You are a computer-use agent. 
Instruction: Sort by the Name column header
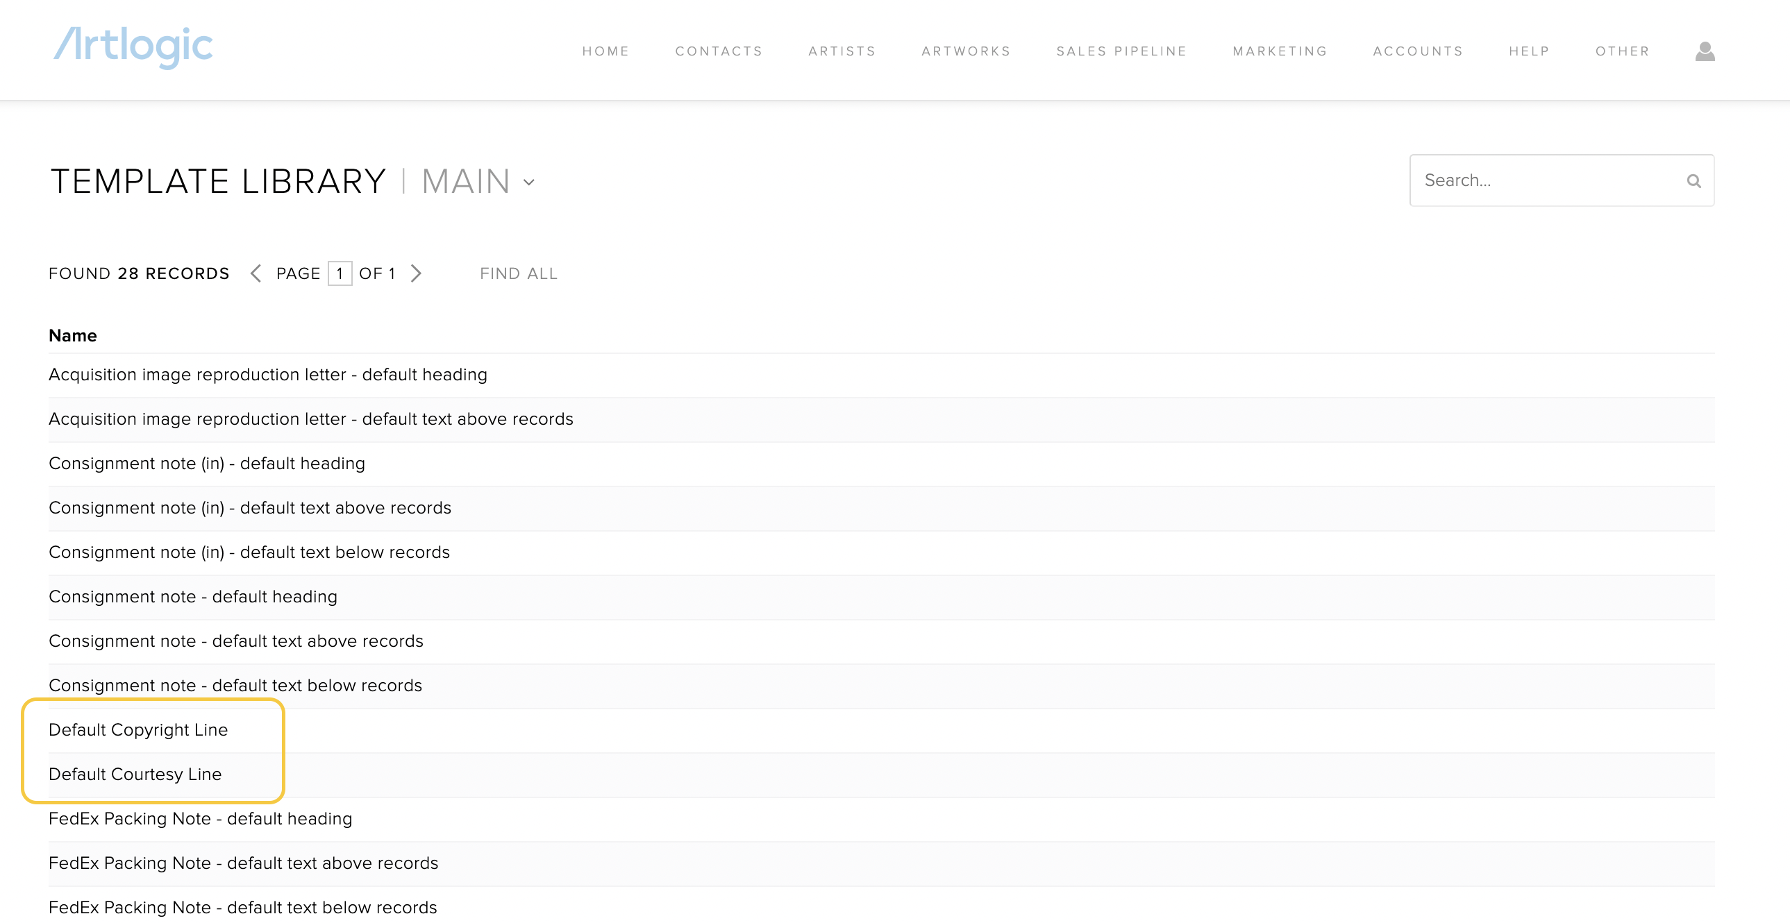tap(73, 336)
